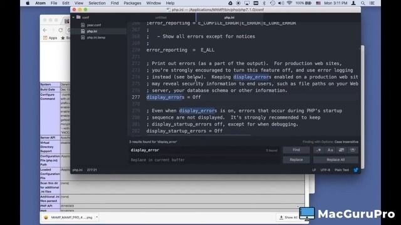Click the Apps bookmark in the browser
Image resolution: width=401 pixels, height=225 pixels.
50,38
